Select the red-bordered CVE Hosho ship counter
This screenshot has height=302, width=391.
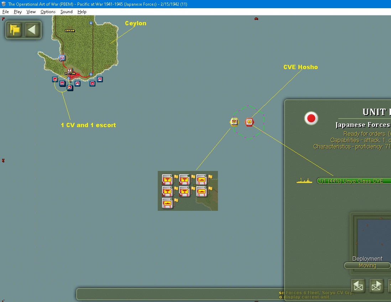pyautogui.click(x=249, y=122)
